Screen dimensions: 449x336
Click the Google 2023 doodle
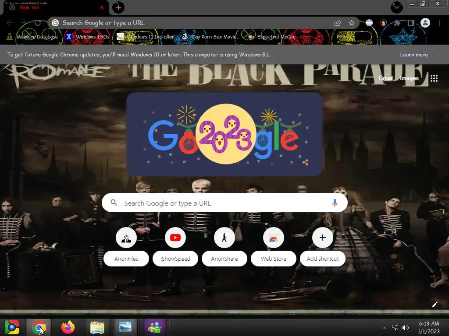[x=224, y=134]
